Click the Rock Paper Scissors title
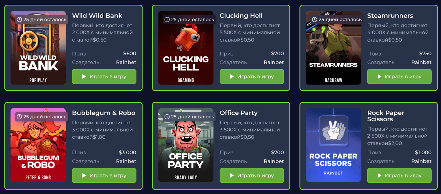This screenshot has width=441, height=194. click(x=386, y=116)
